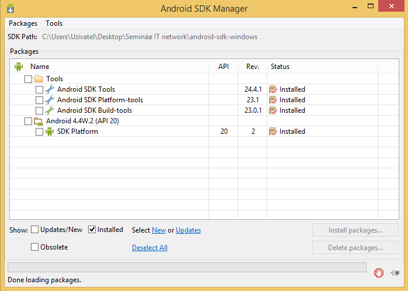Screen dimensions: 408x291
Task: Click the revision value 23.1
Action: 253,100
